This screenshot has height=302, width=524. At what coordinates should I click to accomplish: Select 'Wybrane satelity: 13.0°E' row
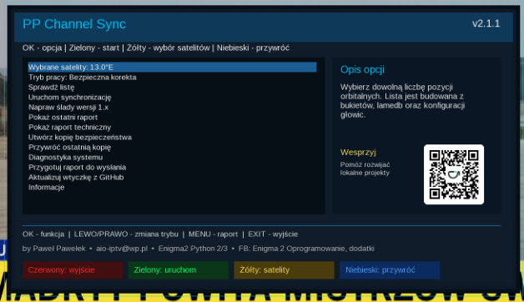172,67
